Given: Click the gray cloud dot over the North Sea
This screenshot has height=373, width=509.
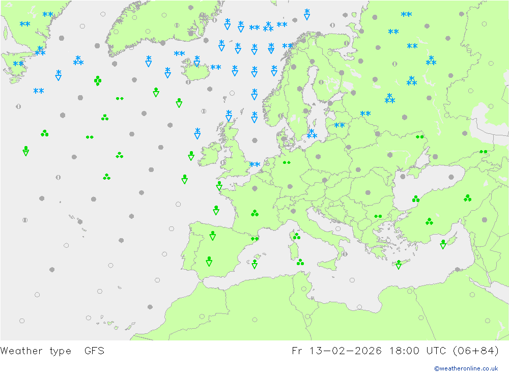Looking at the screenshot, I should [255, 140].
